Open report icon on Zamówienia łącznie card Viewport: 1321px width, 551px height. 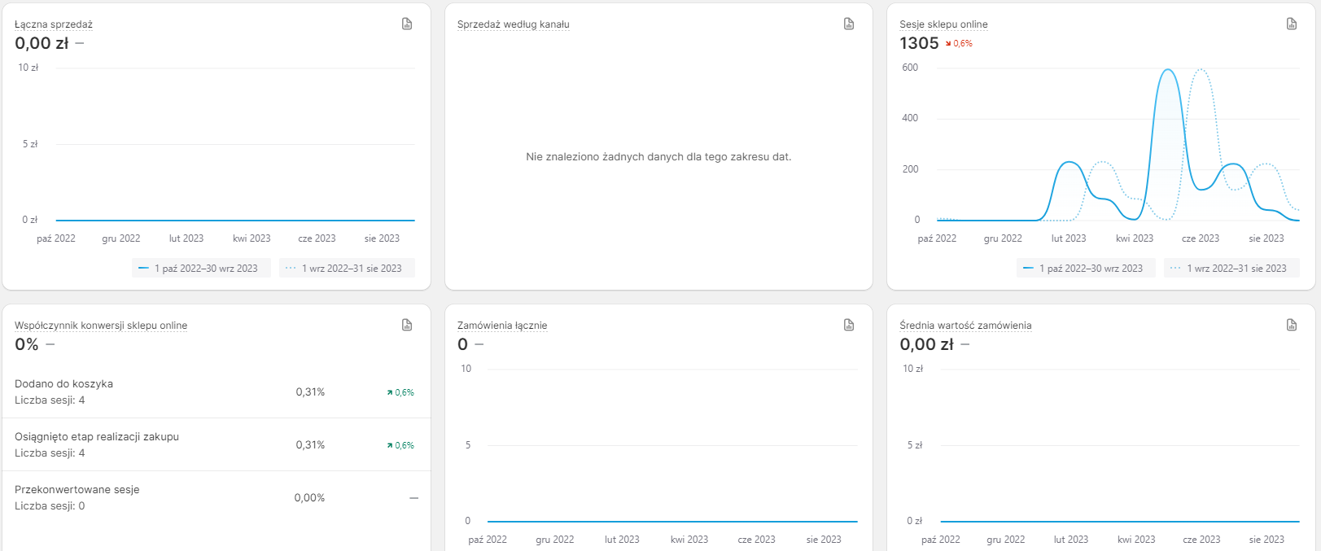pyautogui.click(x=849, y=326)
